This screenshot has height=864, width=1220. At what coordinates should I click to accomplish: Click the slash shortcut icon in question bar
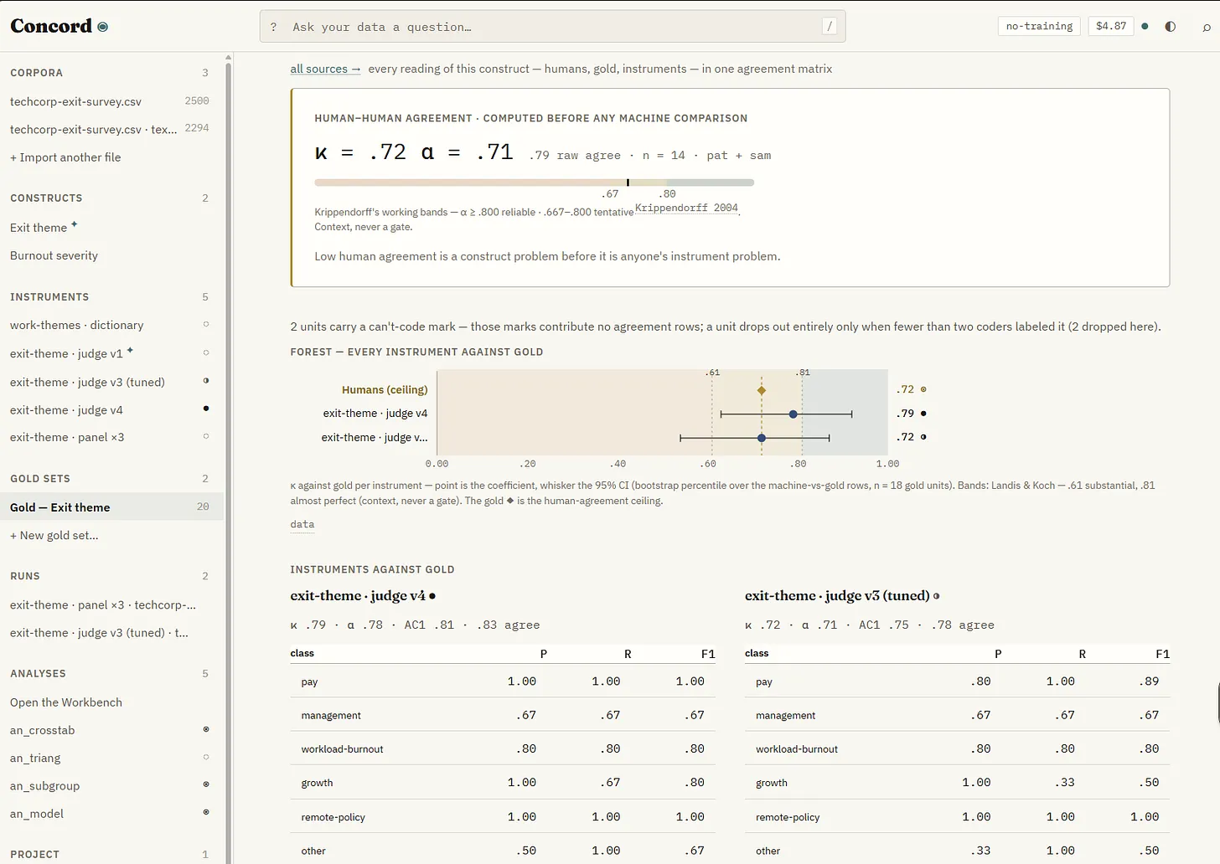pos(830,27)
